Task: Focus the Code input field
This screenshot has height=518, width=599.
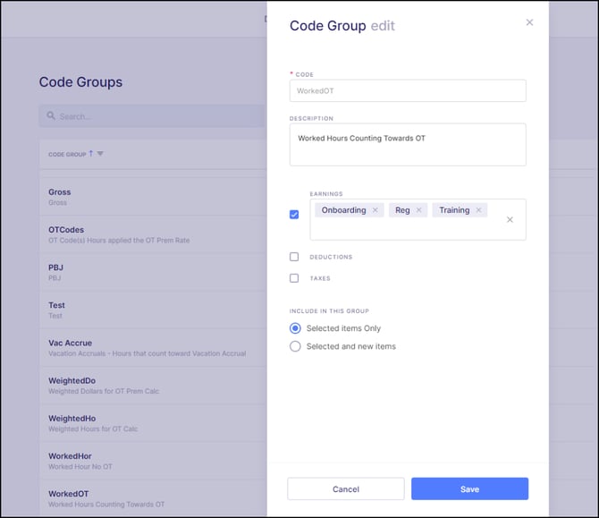Action: pyautogui.click(x=408, y=91)
